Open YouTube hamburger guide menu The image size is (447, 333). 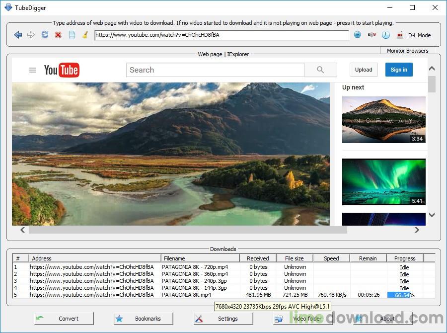click(32, 70)
